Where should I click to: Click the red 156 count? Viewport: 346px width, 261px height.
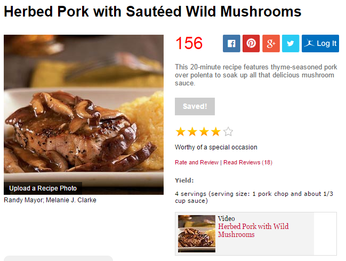point(189,43)
